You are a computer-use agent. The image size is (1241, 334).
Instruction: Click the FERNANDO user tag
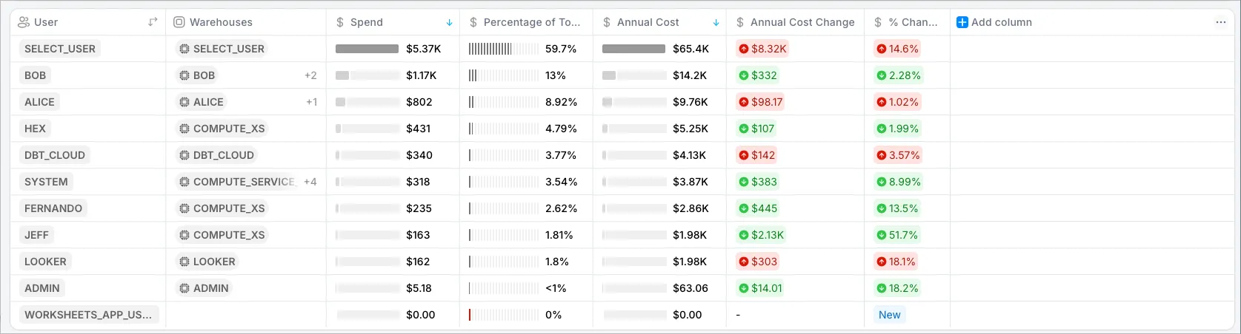click(x=53, y=208)
